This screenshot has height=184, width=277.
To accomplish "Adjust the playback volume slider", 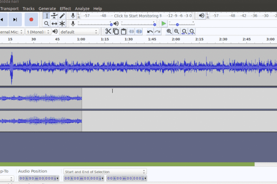I will [x=138, y=24].
